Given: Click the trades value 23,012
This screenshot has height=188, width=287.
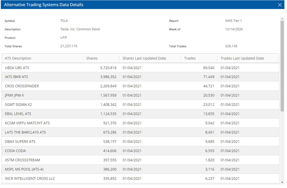Looking at the screenshot, I should (209, 105).
